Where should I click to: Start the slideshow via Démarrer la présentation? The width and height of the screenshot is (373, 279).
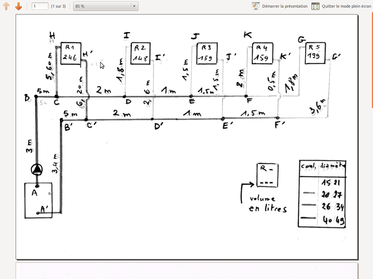[285, 6]
